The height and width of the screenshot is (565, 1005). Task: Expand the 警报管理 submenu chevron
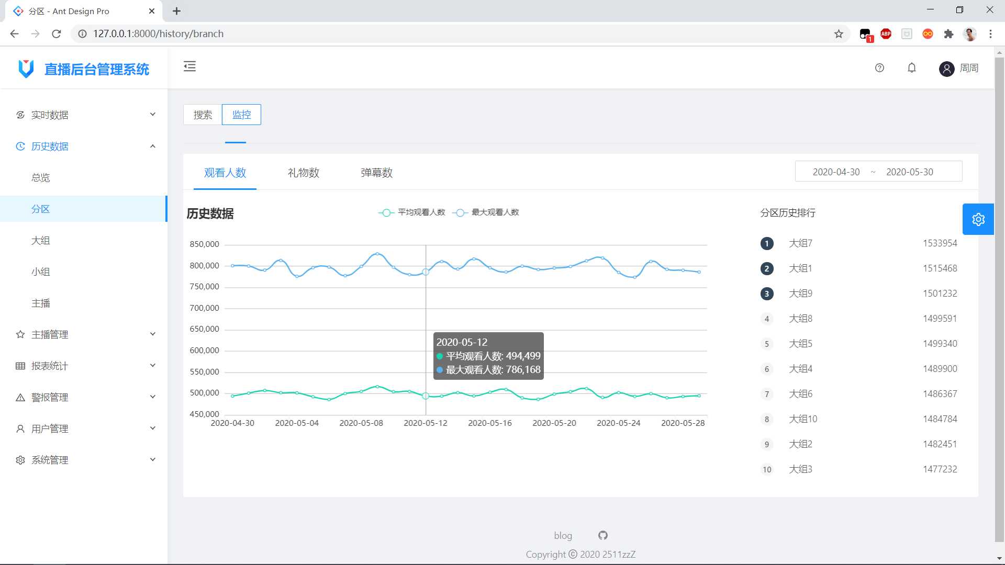coord(153,397)
